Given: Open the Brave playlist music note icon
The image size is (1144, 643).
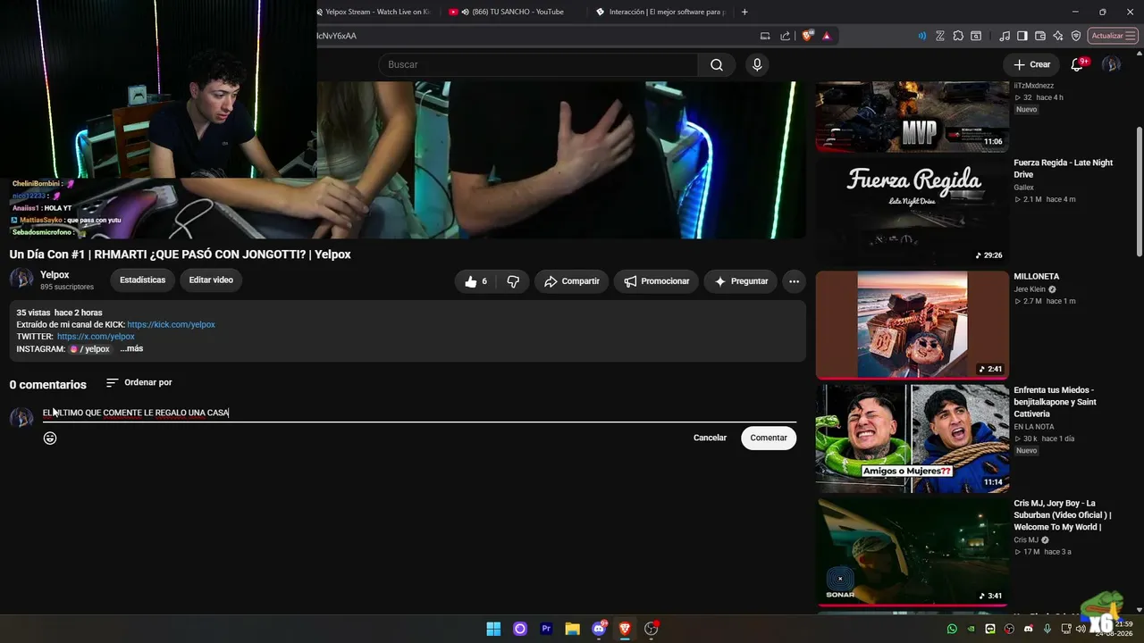Looking at the screenshot, I should click(1005, 36).
